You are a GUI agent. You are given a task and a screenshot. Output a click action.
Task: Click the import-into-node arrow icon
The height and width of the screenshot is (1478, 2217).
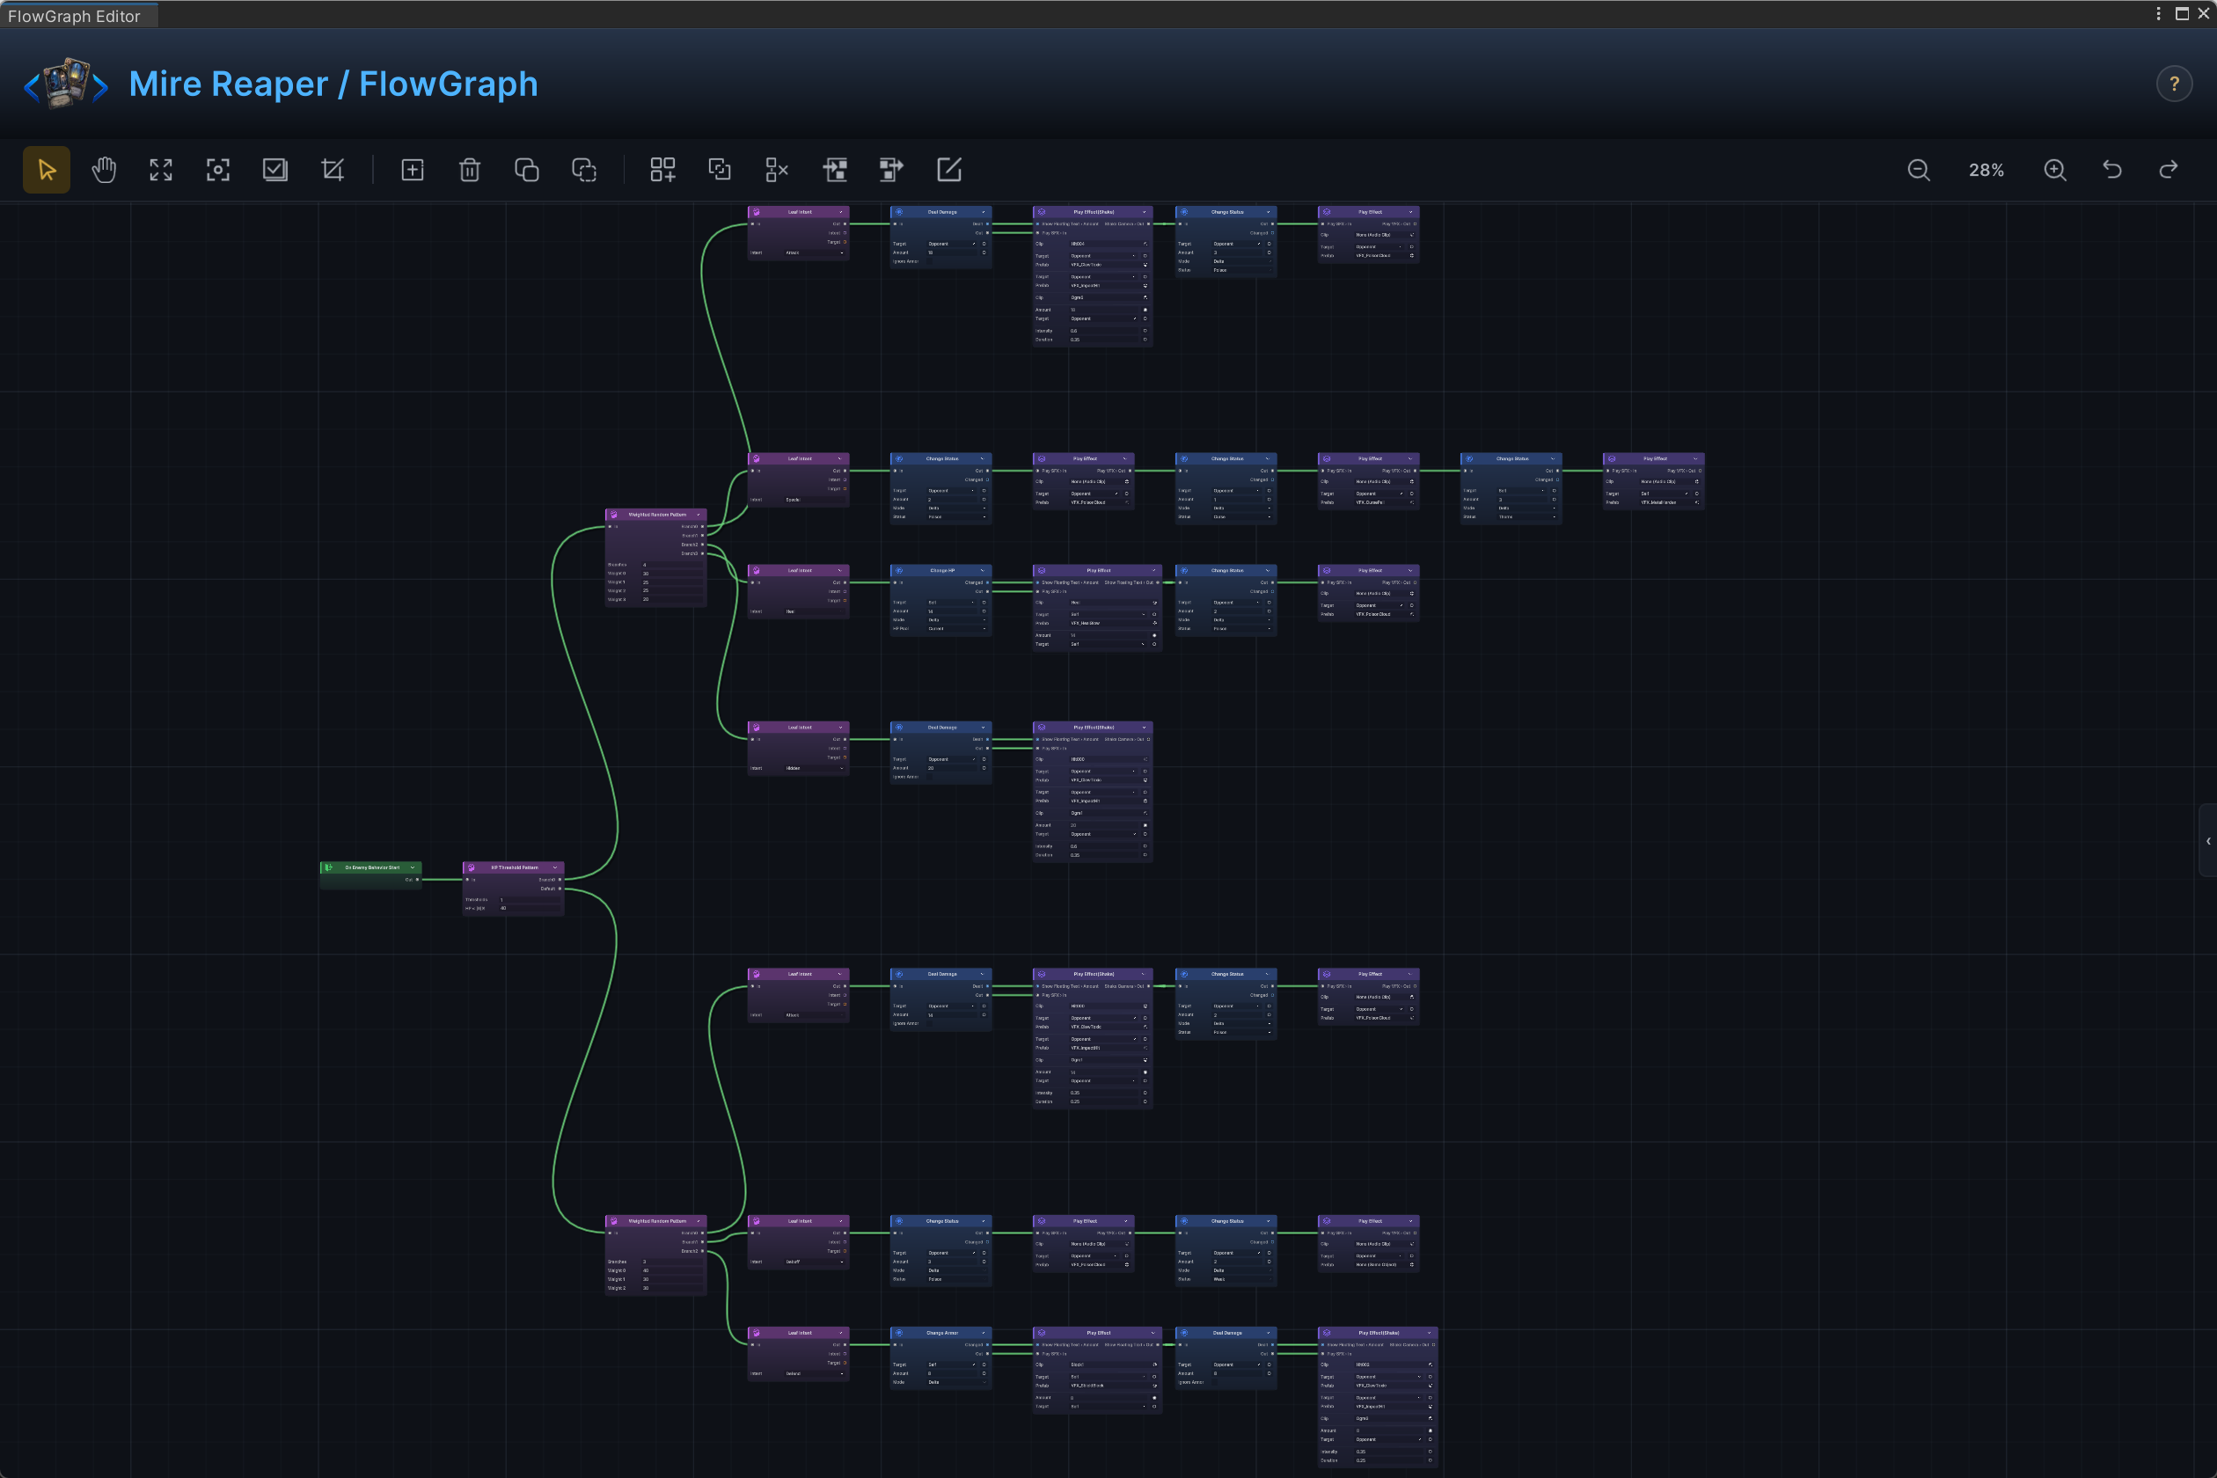point(834,170)
